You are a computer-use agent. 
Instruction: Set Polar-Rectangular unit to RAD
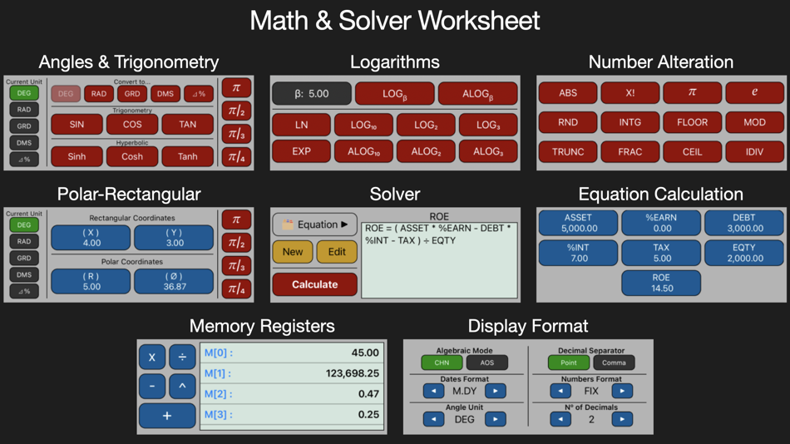click(24, 241)
